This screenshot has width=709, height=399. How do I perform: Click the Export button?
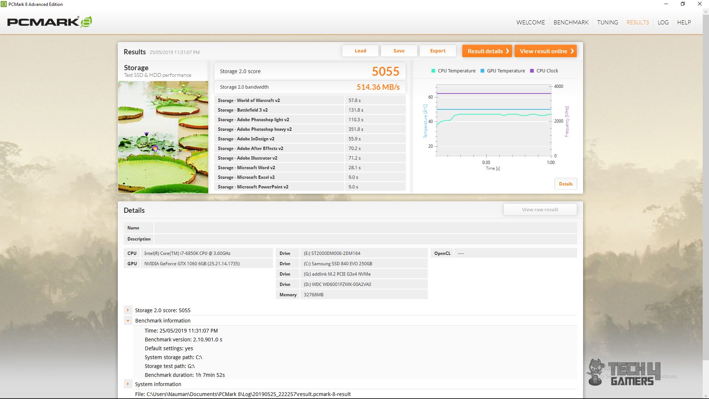coord(438,51)
